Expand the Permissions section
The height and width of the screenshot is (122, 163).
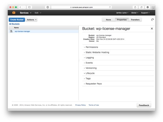118,47
